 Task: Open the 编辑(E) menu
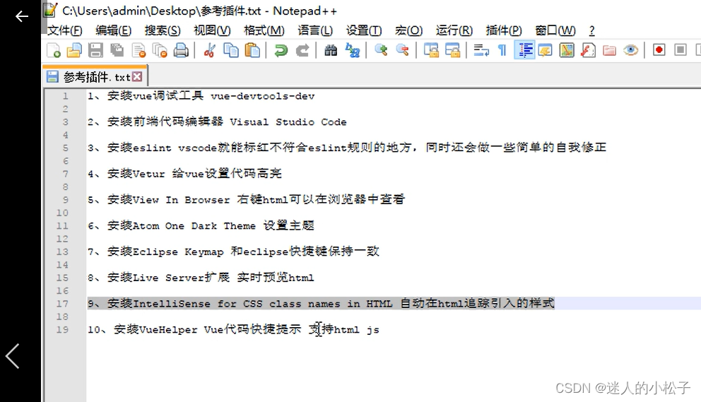[x=114, y=30]
